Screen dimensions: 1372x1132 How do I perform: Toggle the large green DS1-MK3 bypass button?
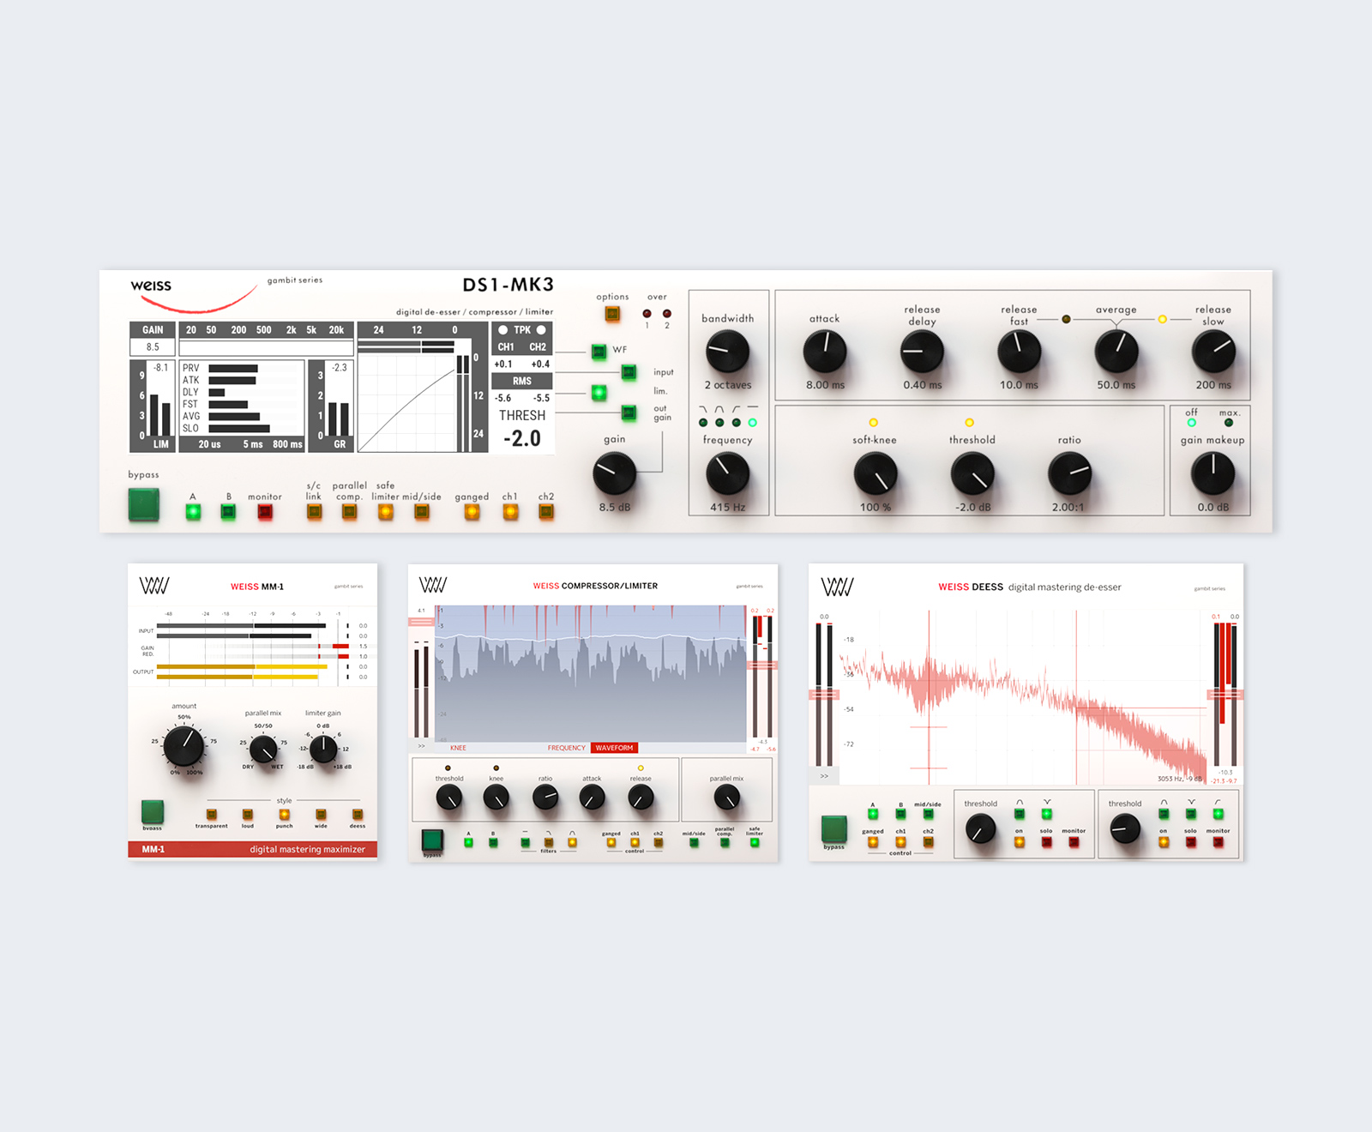[x=143, y=505]
